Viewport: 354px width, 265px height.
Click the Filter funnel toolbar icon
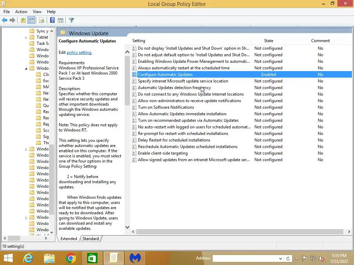[71, 20]
